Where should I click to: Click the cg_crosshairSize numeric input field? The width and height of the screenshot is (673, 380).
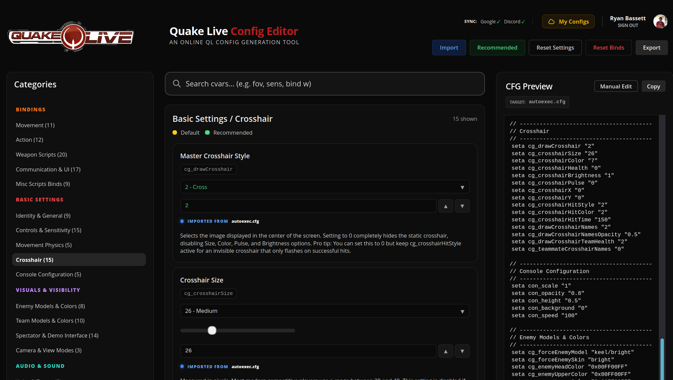pos(308,351)
